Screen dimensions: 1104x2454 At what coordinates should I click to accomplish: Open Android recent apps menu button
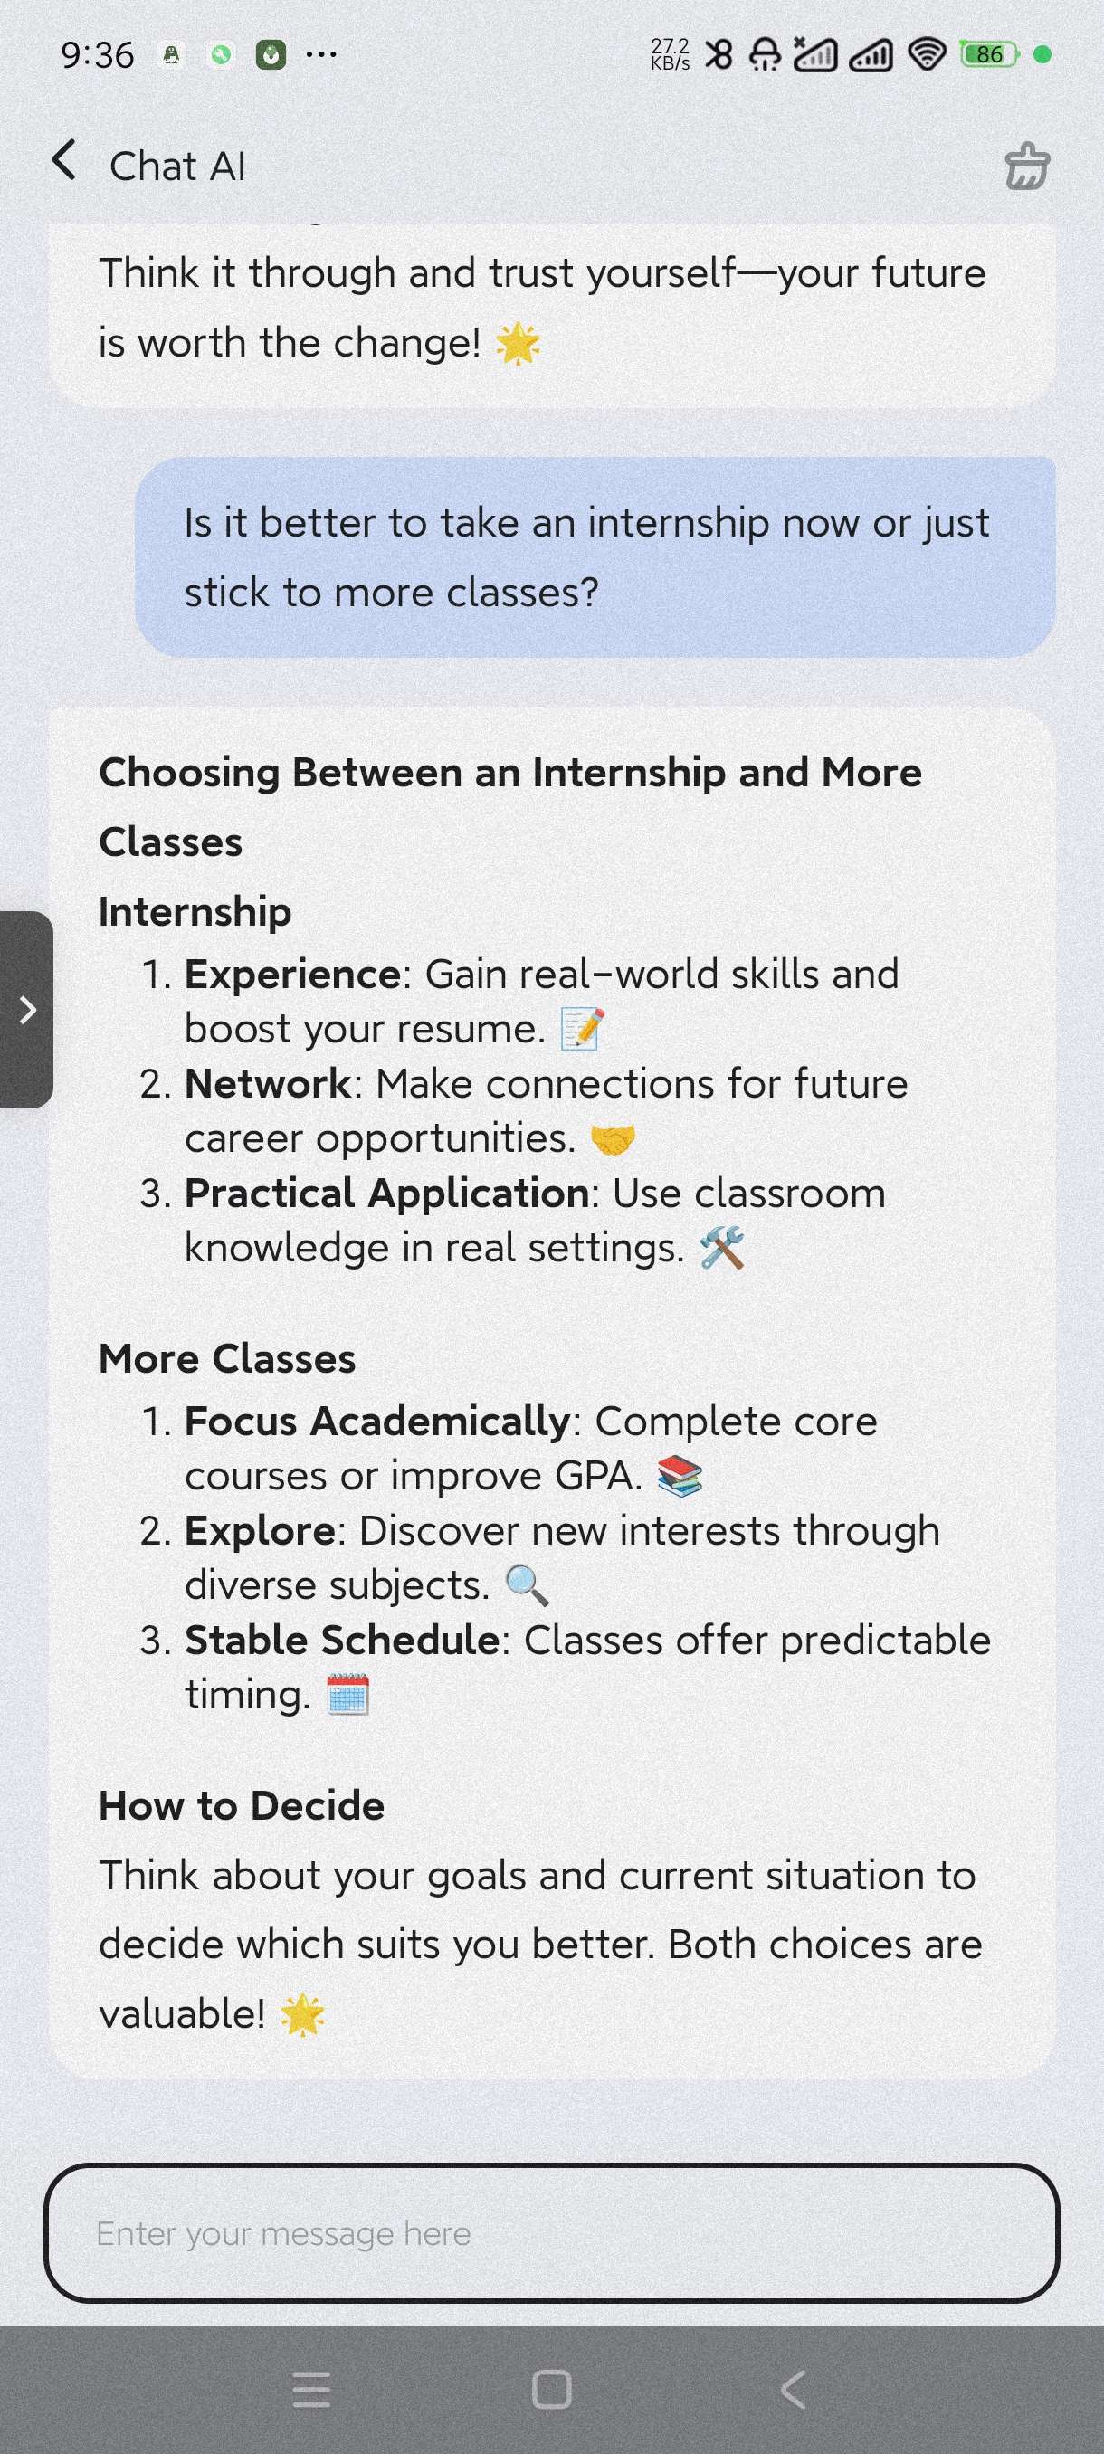(x=311, y=2390)
